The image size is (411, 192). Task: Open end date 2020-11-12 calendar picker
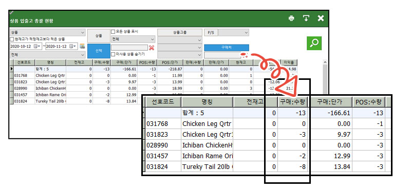pos(72,46)
